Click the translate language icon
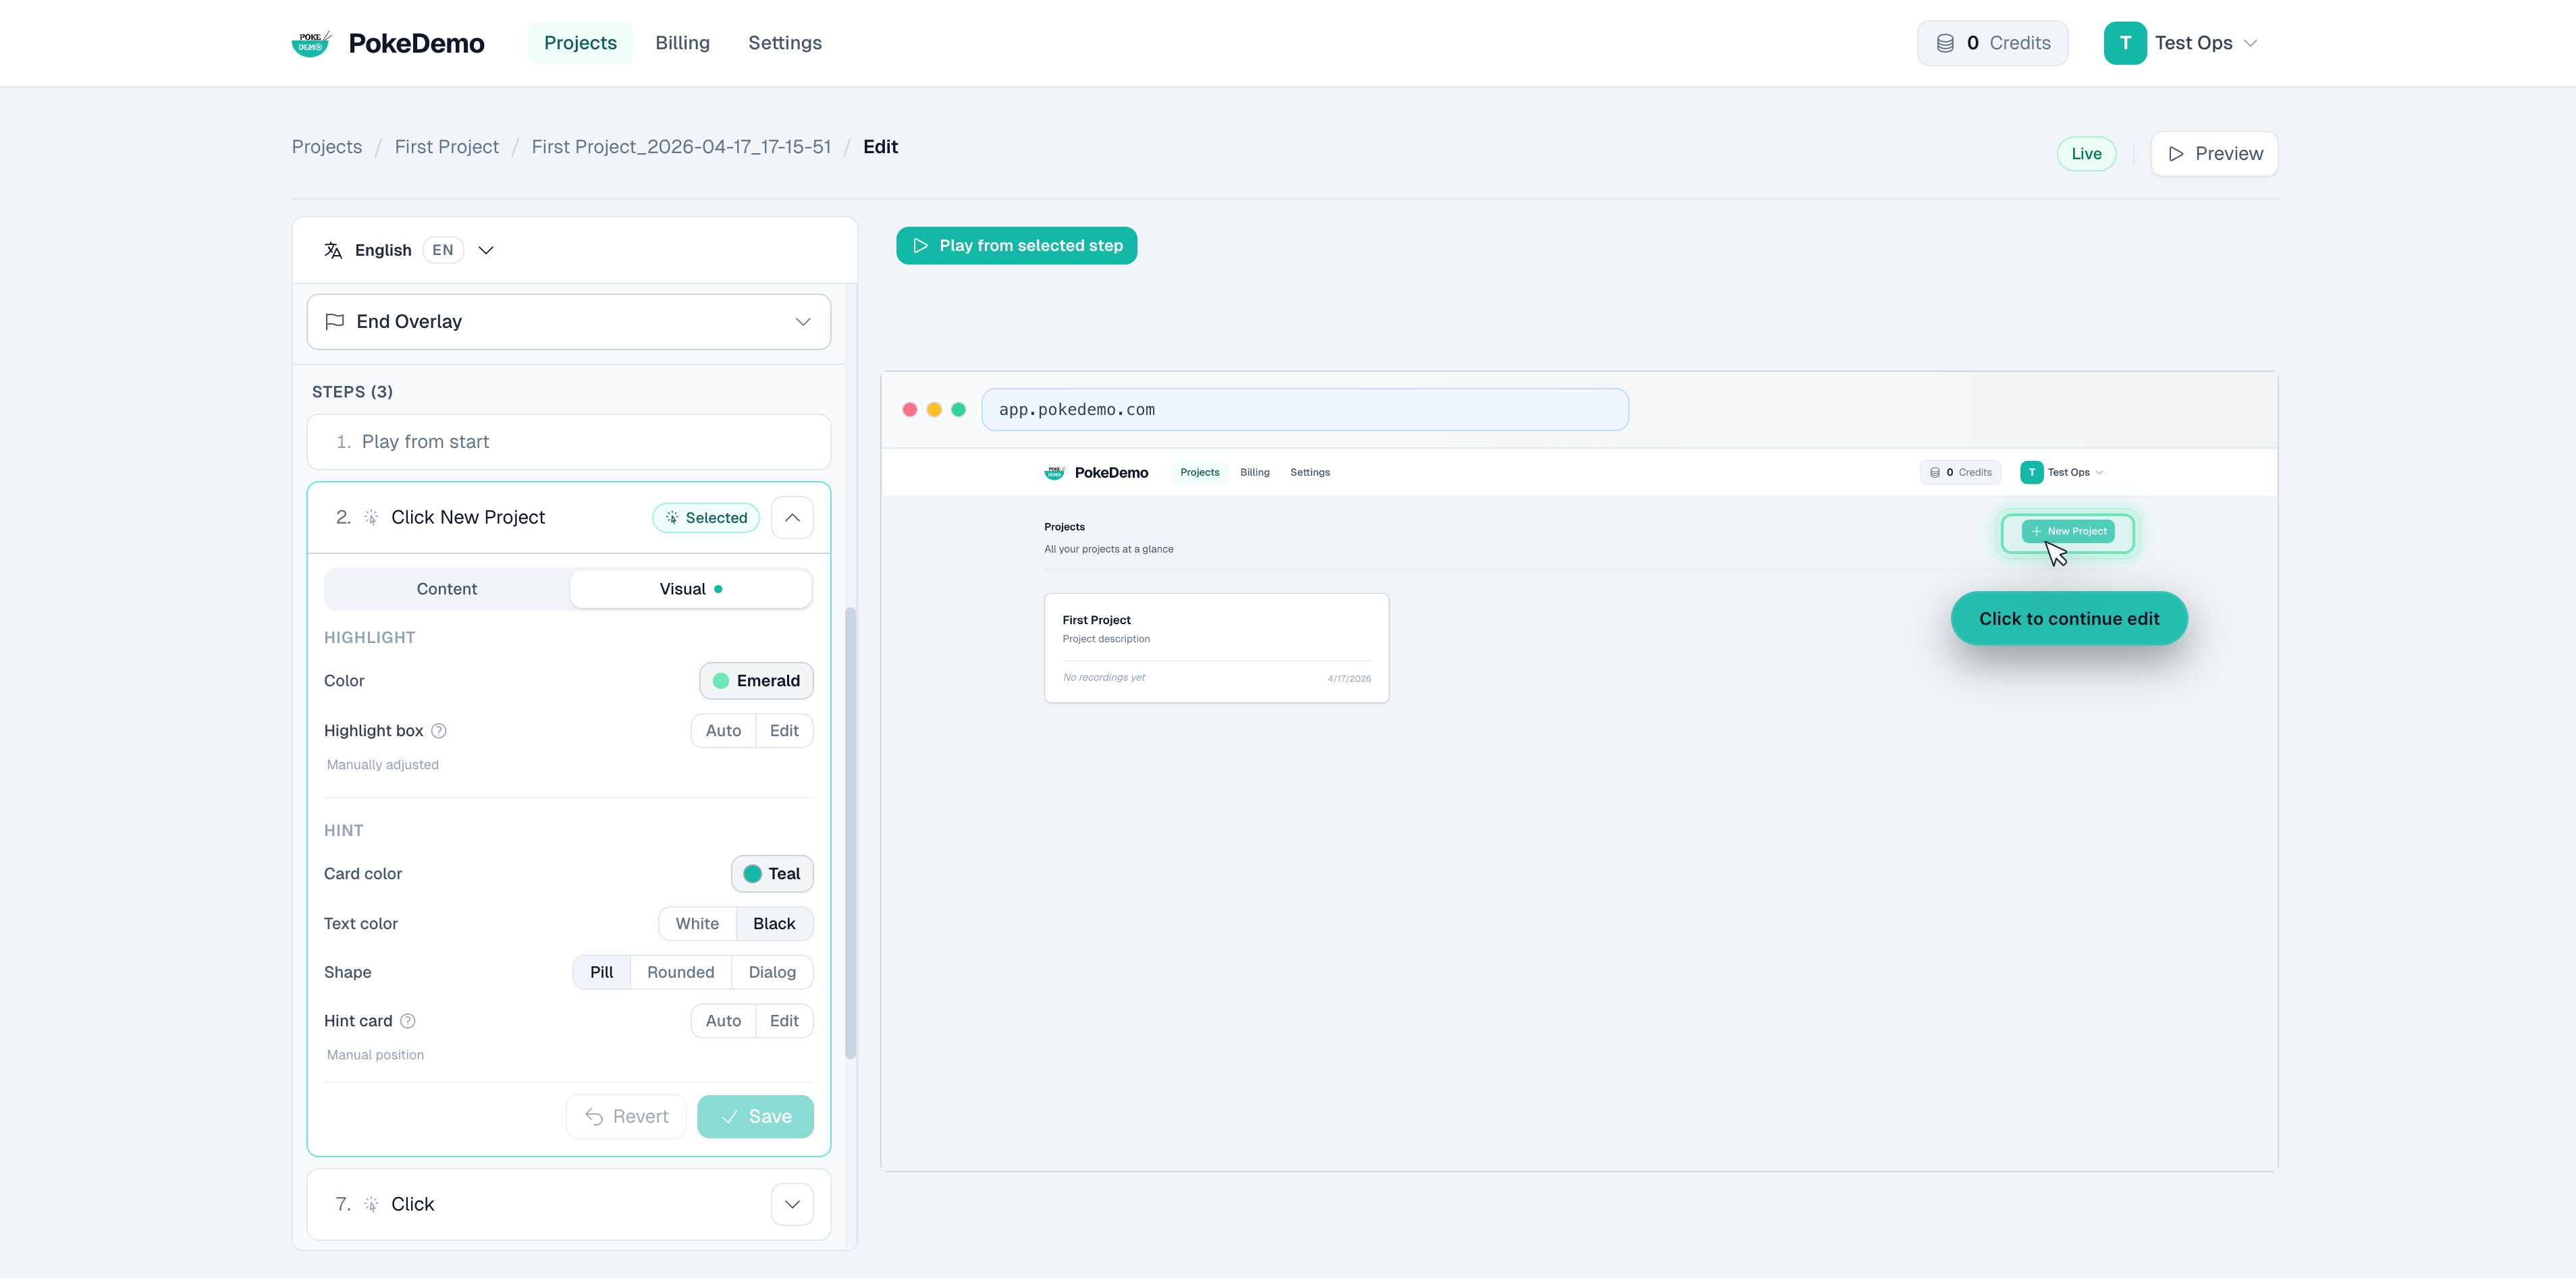 333,250
